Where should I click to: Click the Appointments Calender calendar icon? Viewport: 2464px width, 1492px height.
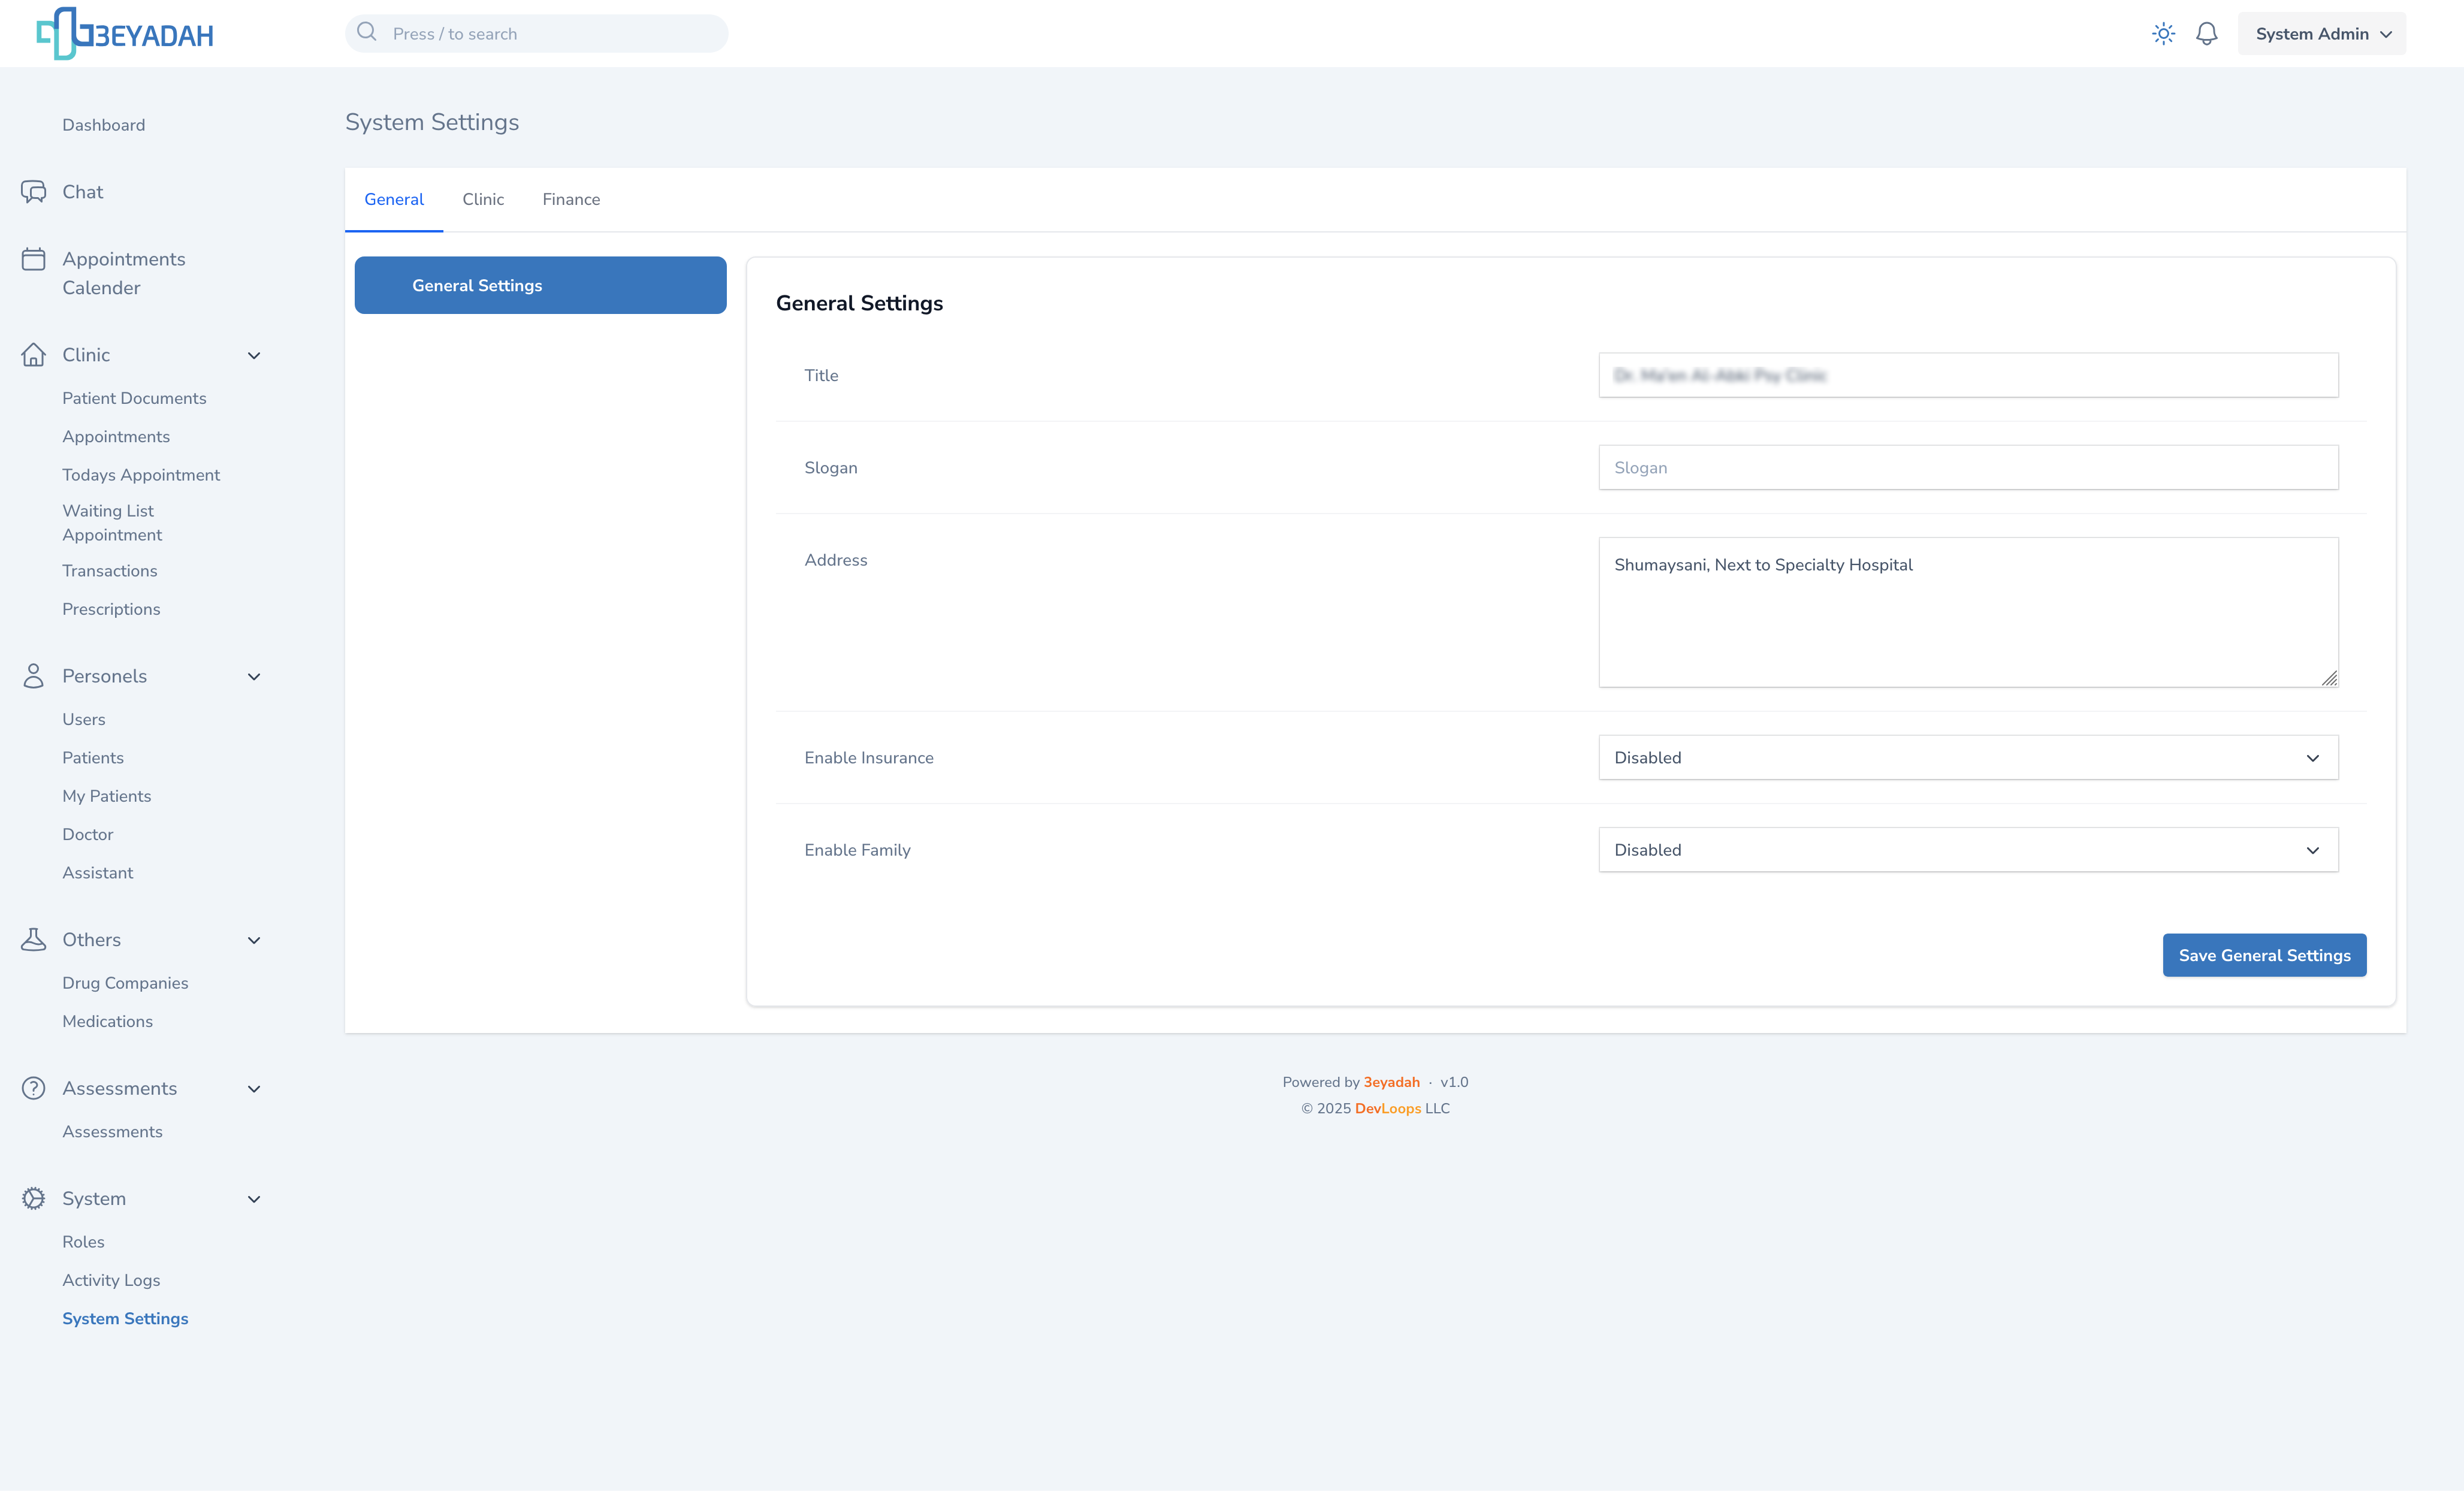(33, 260)
